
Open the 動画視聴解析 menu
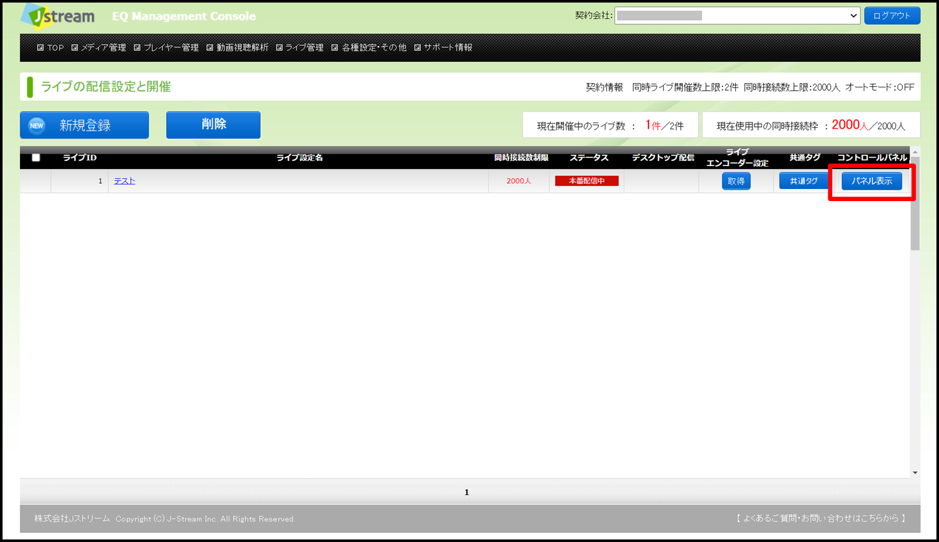[237, 48]
